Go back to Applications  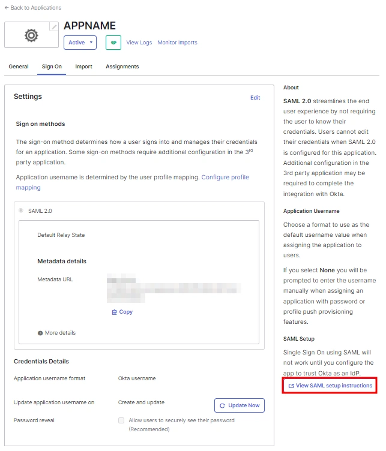[x=33, y=8]
